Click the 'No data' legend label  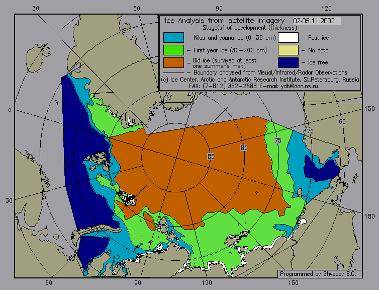click(x=318, y=50)
